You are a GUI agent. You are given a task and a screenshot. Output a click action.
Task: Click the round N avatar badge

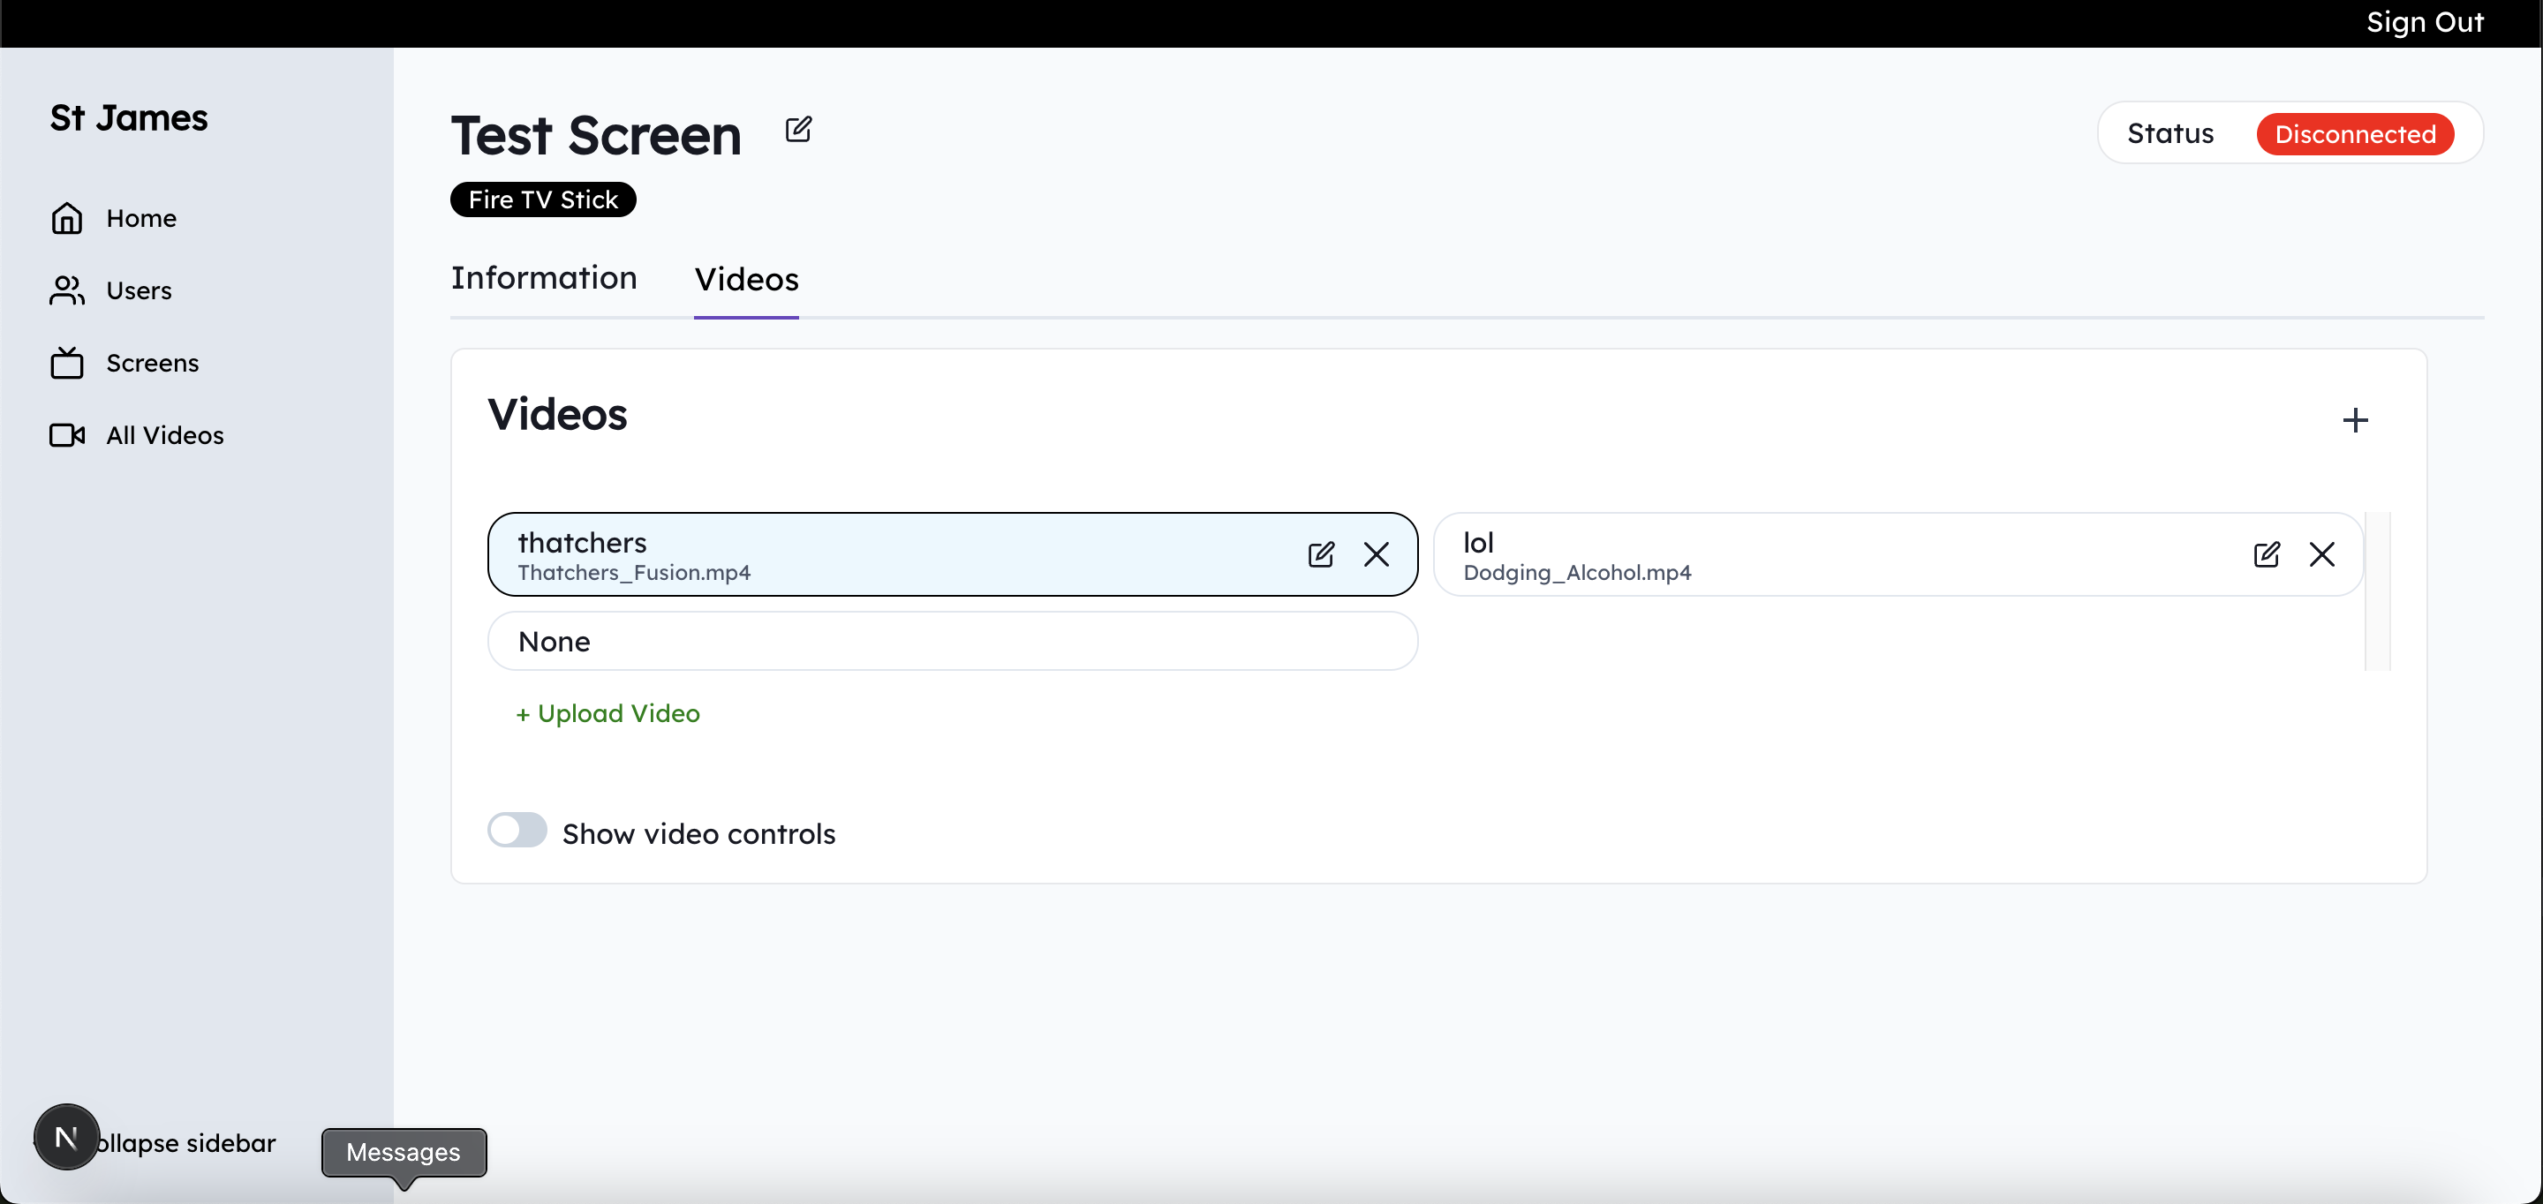pyautogui.click(x=66, y=1137)
